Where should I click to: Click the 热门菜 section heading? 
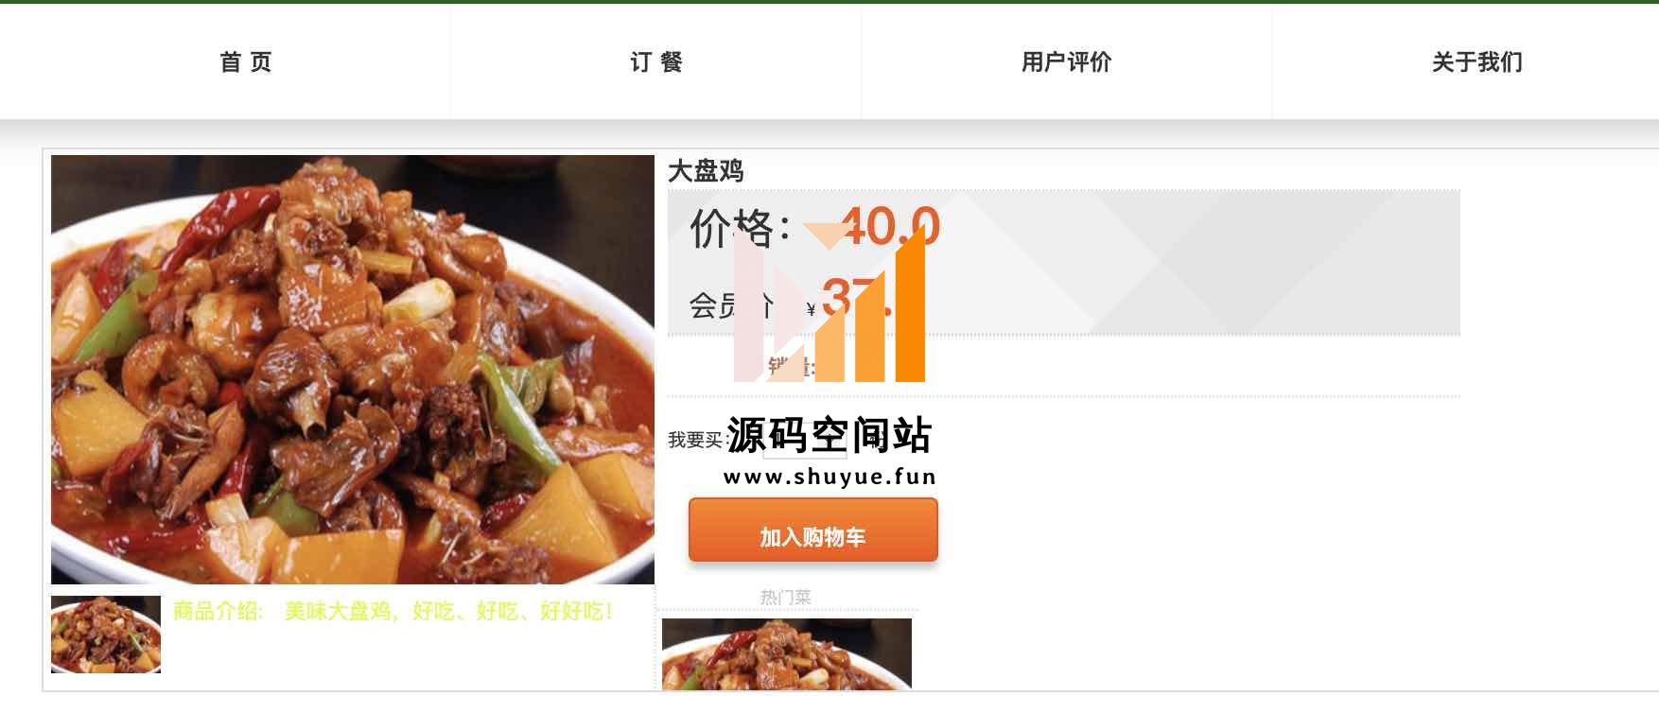coord(786,598)
